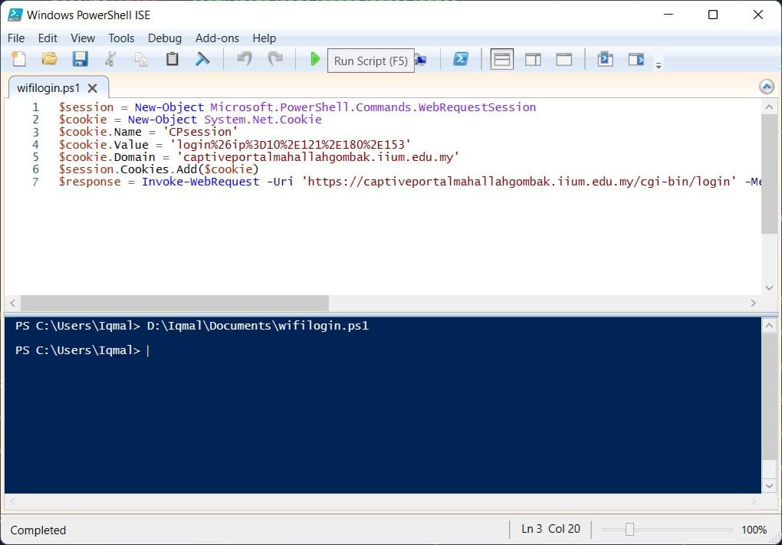Click the executed wifilogin.ps1 path in console

pyautogui.click(x=258, y=326)
